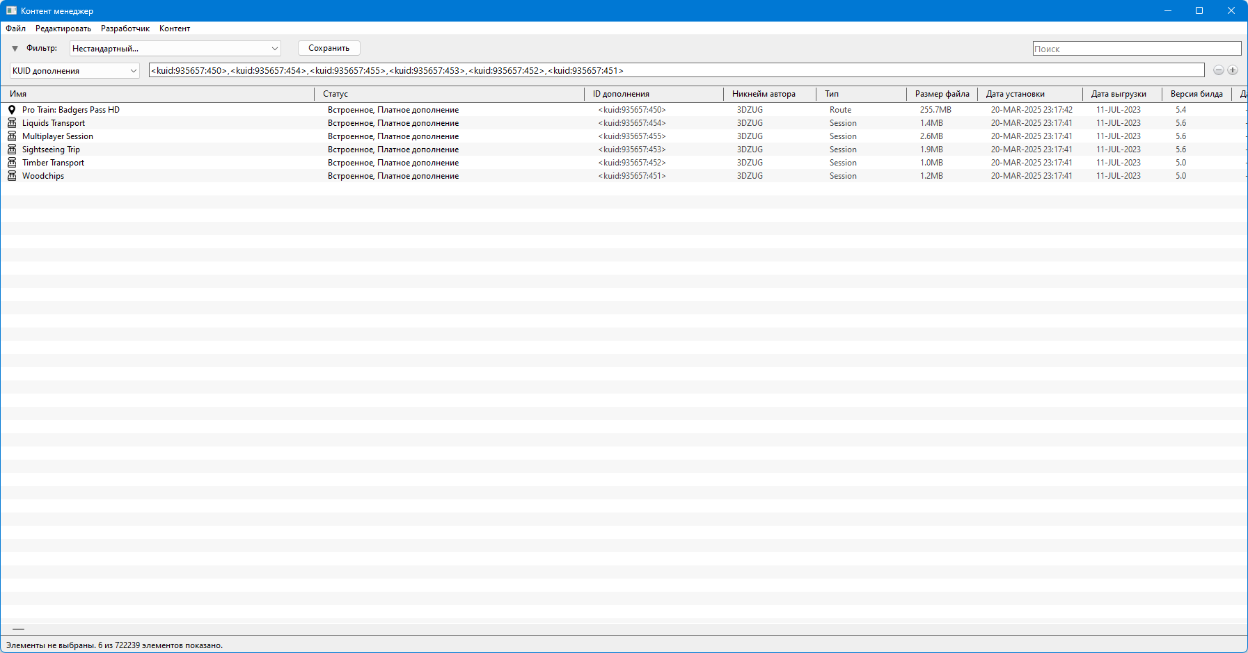Image resolution: width=1248 pixels, height=653 pixels.
Task: Remove the filter row with minus icon
Action: 1219,70
